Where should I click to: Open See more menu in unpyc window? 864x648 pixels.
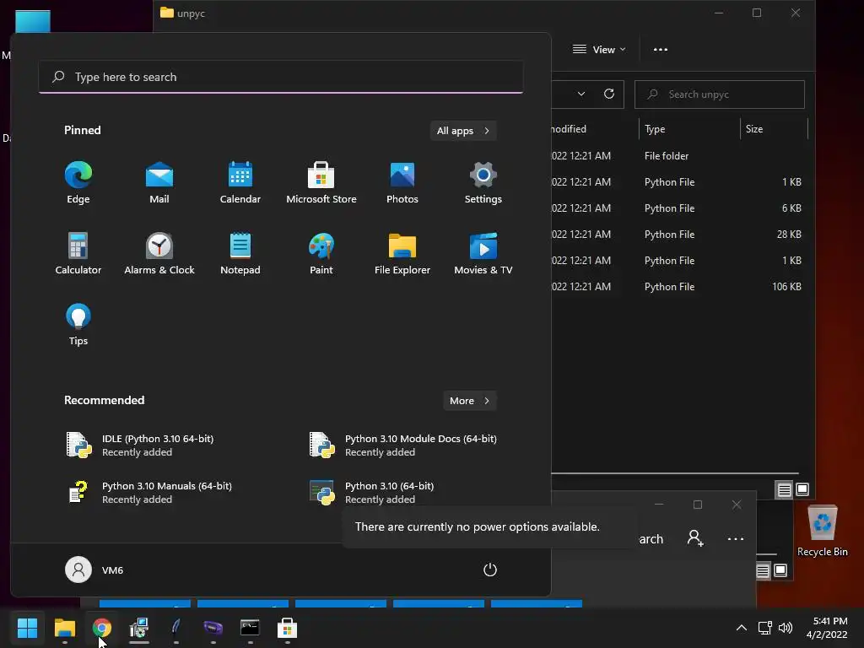point(660,50)
